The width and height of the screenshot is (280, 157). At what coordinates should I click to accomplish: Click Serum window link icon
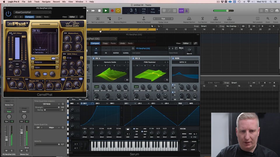[195, 43]
